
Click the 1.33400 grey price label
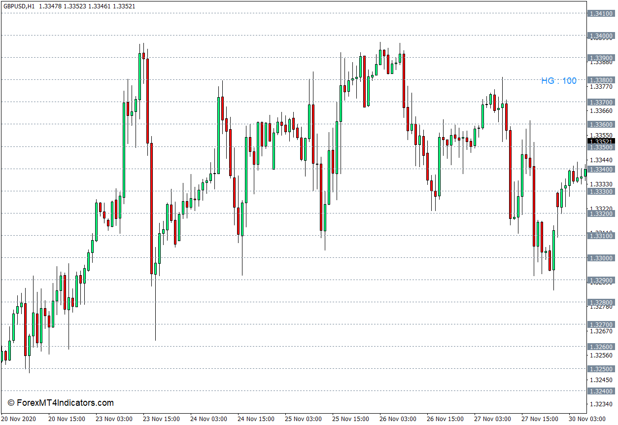[601, 169]
